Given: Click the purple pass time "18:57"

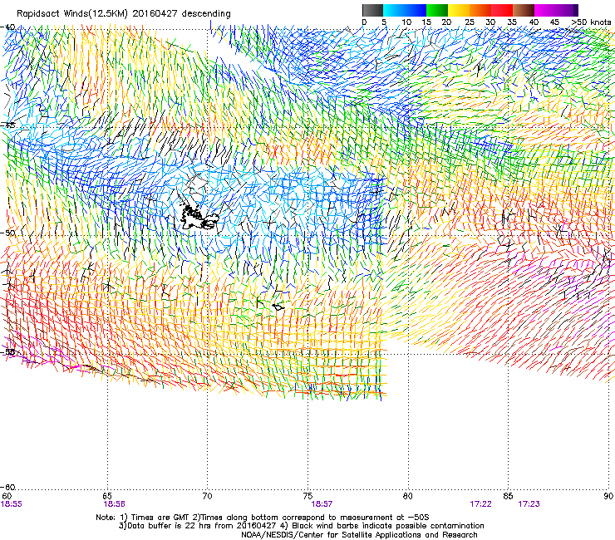Looking at the screenshot, I should 322,504.
